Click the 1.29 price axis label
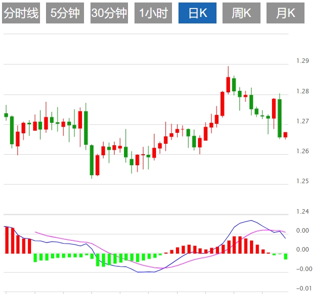 (302, 61)
